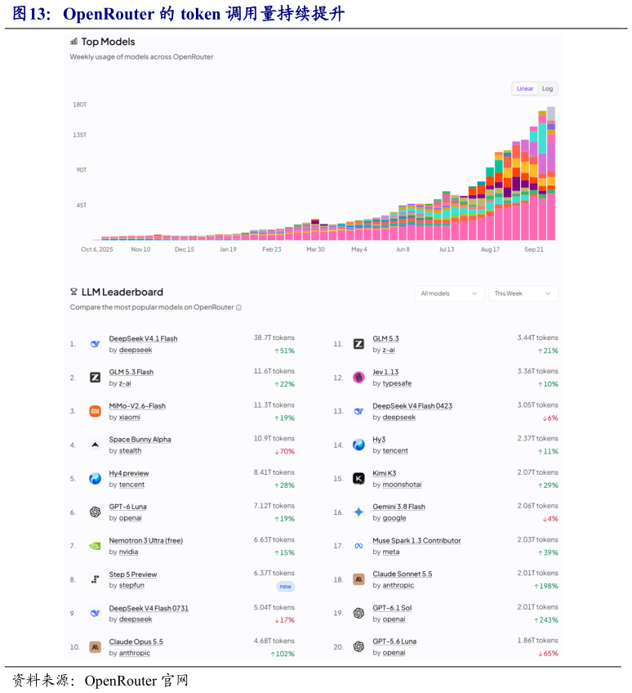This screenshot has width=632, height=693.
Task: Click the 180T axis label
Action: [80, 105]
